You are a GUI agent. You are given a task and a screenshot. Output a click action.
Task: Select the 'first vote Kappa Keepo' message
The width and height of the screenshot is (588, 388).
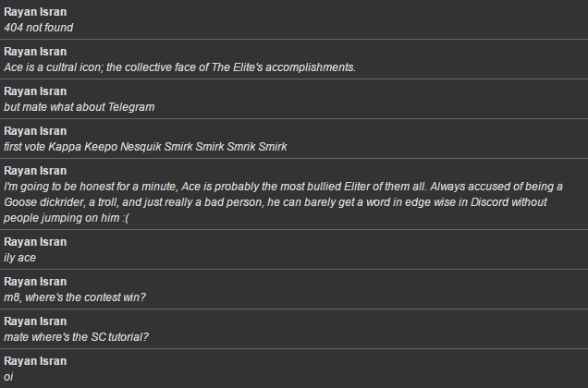click(x=145, y=147)
